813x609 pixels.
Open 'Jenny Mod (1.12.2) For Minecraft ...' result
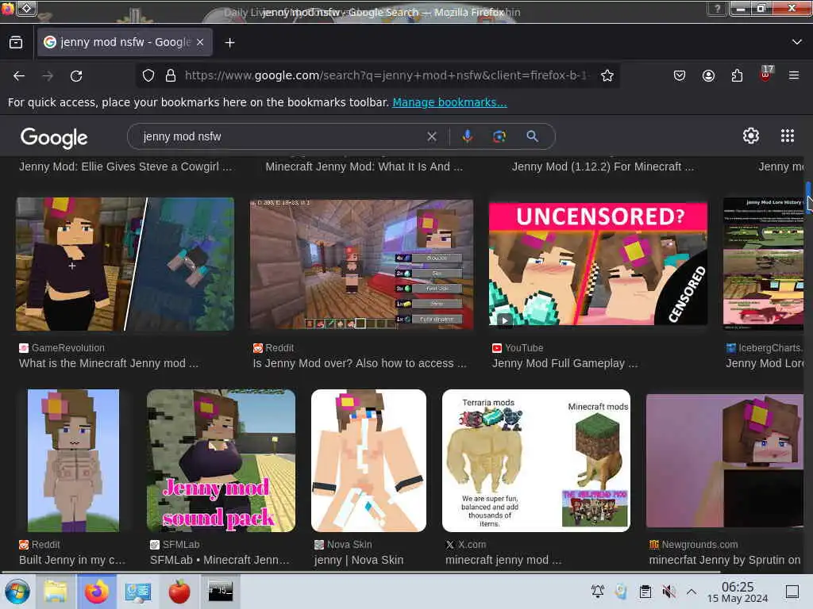click(603, 167)
